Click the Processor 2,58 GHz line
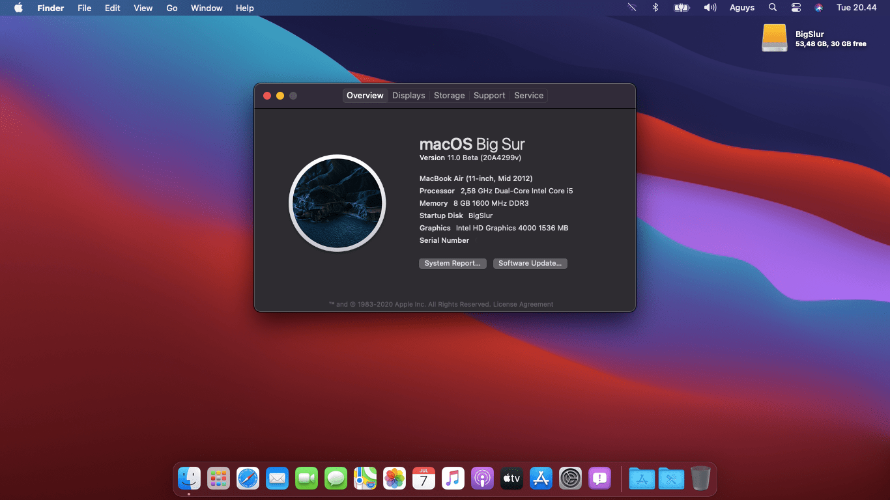This screenshot has width=890, height=500. 496,191
